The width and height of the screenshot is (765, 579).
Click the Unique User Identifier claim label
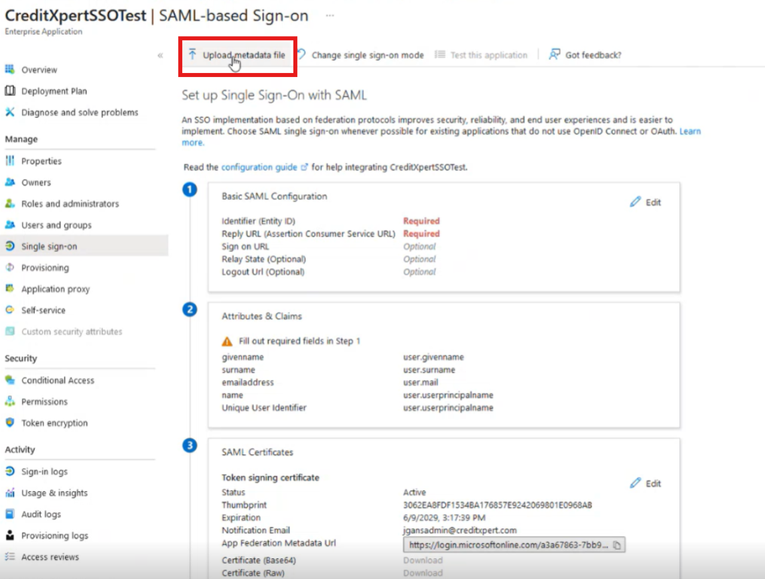tap(264, 407)
